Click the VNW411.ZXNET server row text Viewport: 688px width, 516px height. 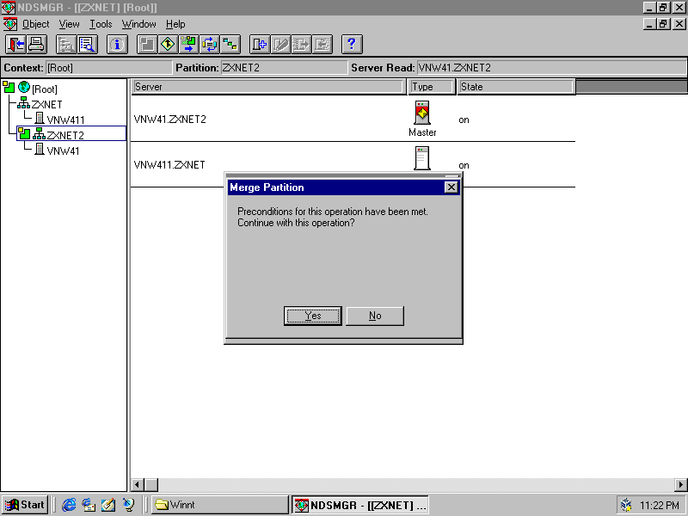169,165
